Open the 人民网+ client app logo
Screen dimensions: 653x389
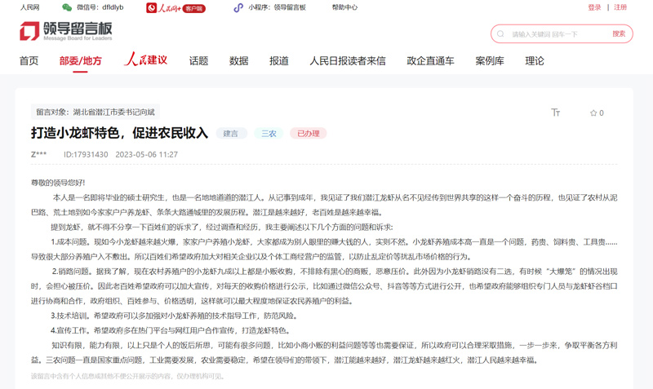click(175, 8)
